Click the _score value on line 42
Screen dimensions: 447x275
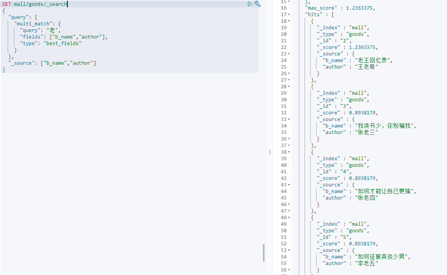[x=362, y=178]
